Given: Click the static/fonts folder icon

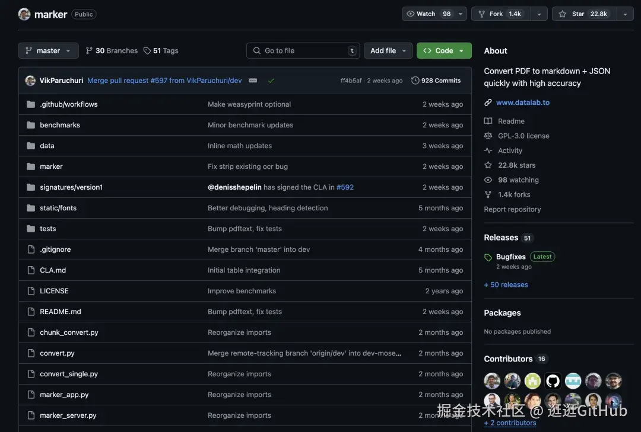Looking at the screenshot, I should pos(31,208).
